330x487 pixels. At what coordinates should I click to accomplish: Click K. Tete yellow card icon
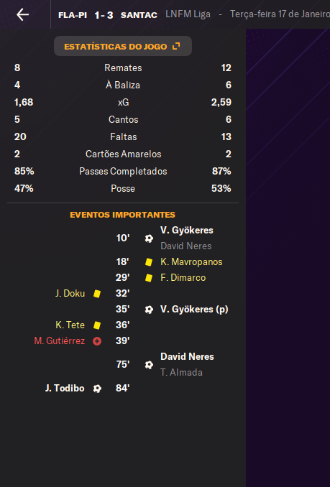click(x=97, y=325)
